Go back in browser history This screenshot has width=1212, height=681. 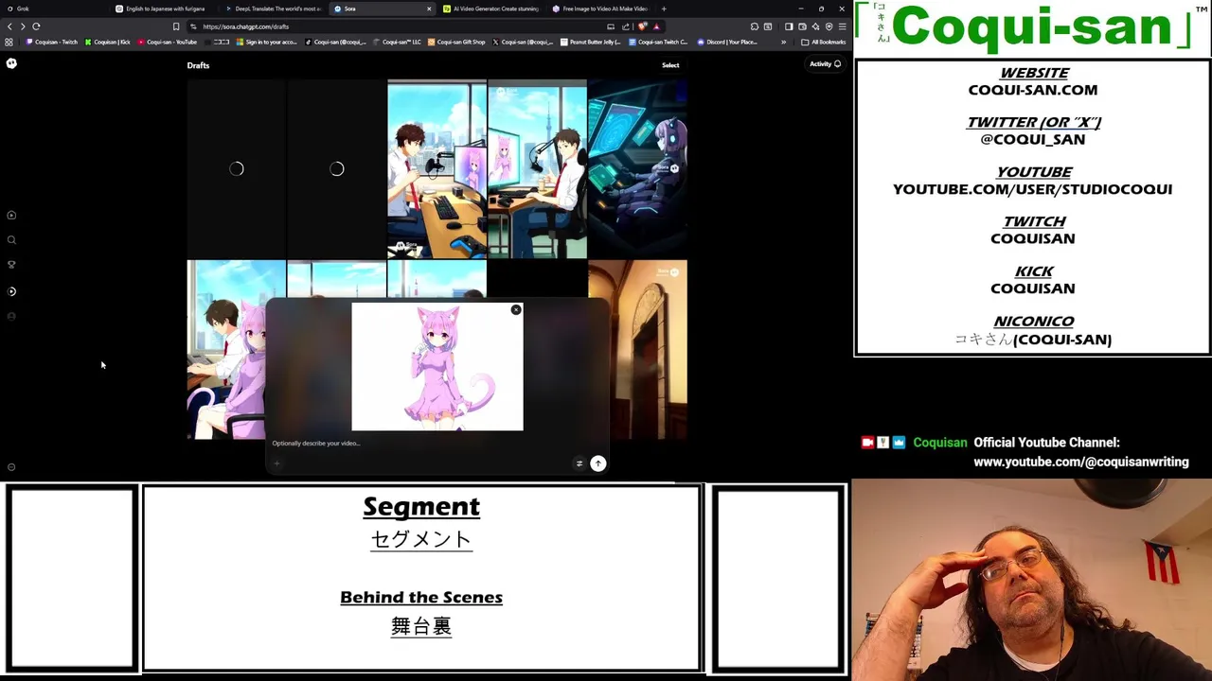pyautogui.click(x=9, y=26)
